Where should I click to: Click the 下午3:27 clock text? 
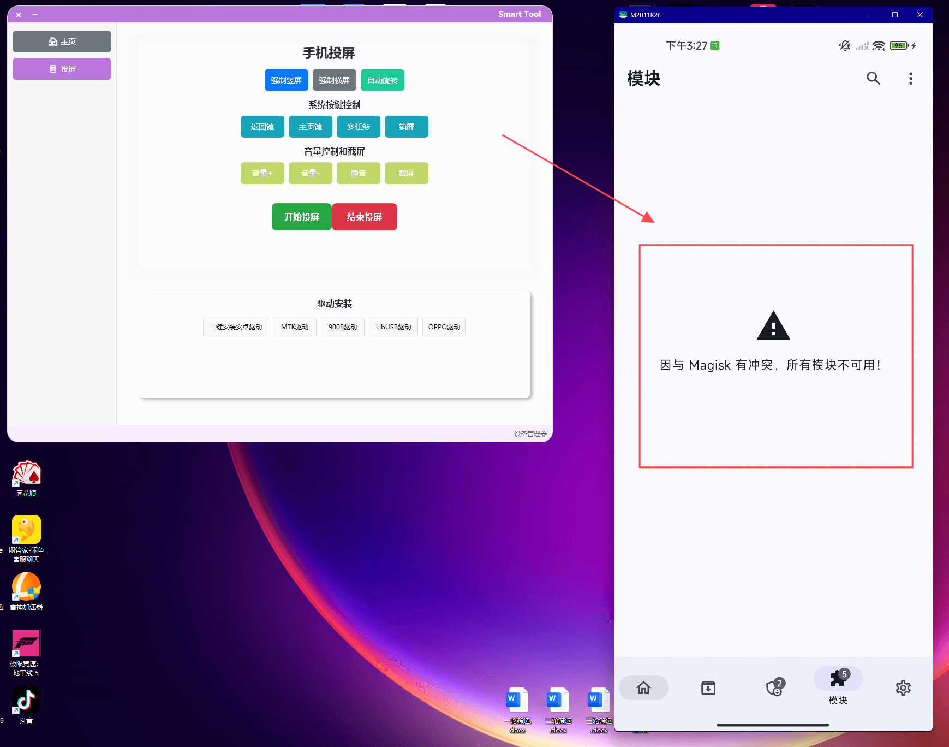click(687, 46)
